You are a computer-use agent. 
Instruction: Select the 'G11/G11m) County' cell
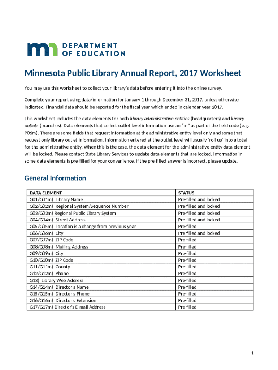click(50, 267)
